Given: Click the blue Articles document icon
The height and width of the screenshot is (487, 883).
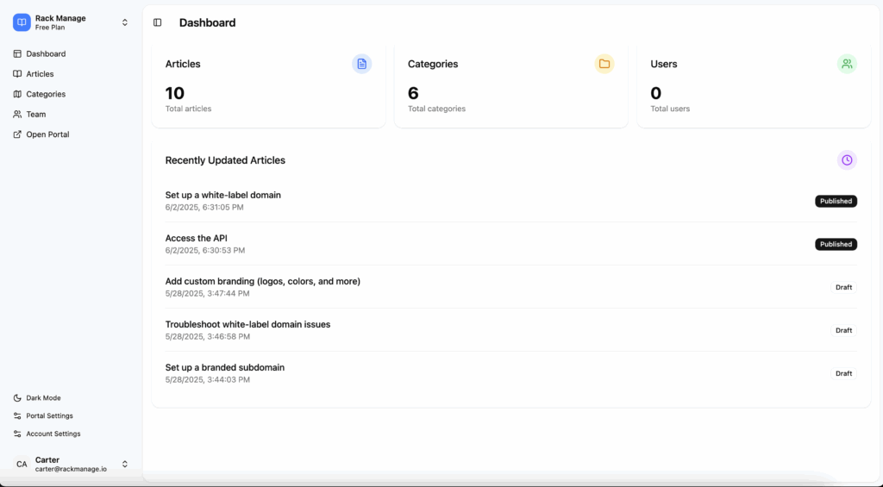Looking at the screenshot, I should [x=361, y=64].
